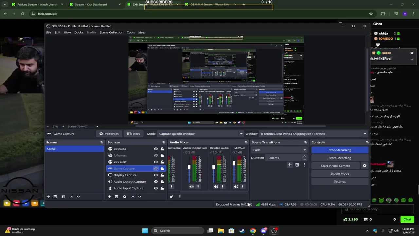Decrease transition duration with down stepper
419x236 pixels.
tap(304, 159)
